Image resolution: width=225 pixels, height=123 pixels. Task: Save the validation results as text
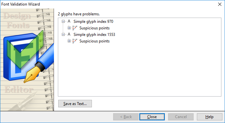pos(75,104)
